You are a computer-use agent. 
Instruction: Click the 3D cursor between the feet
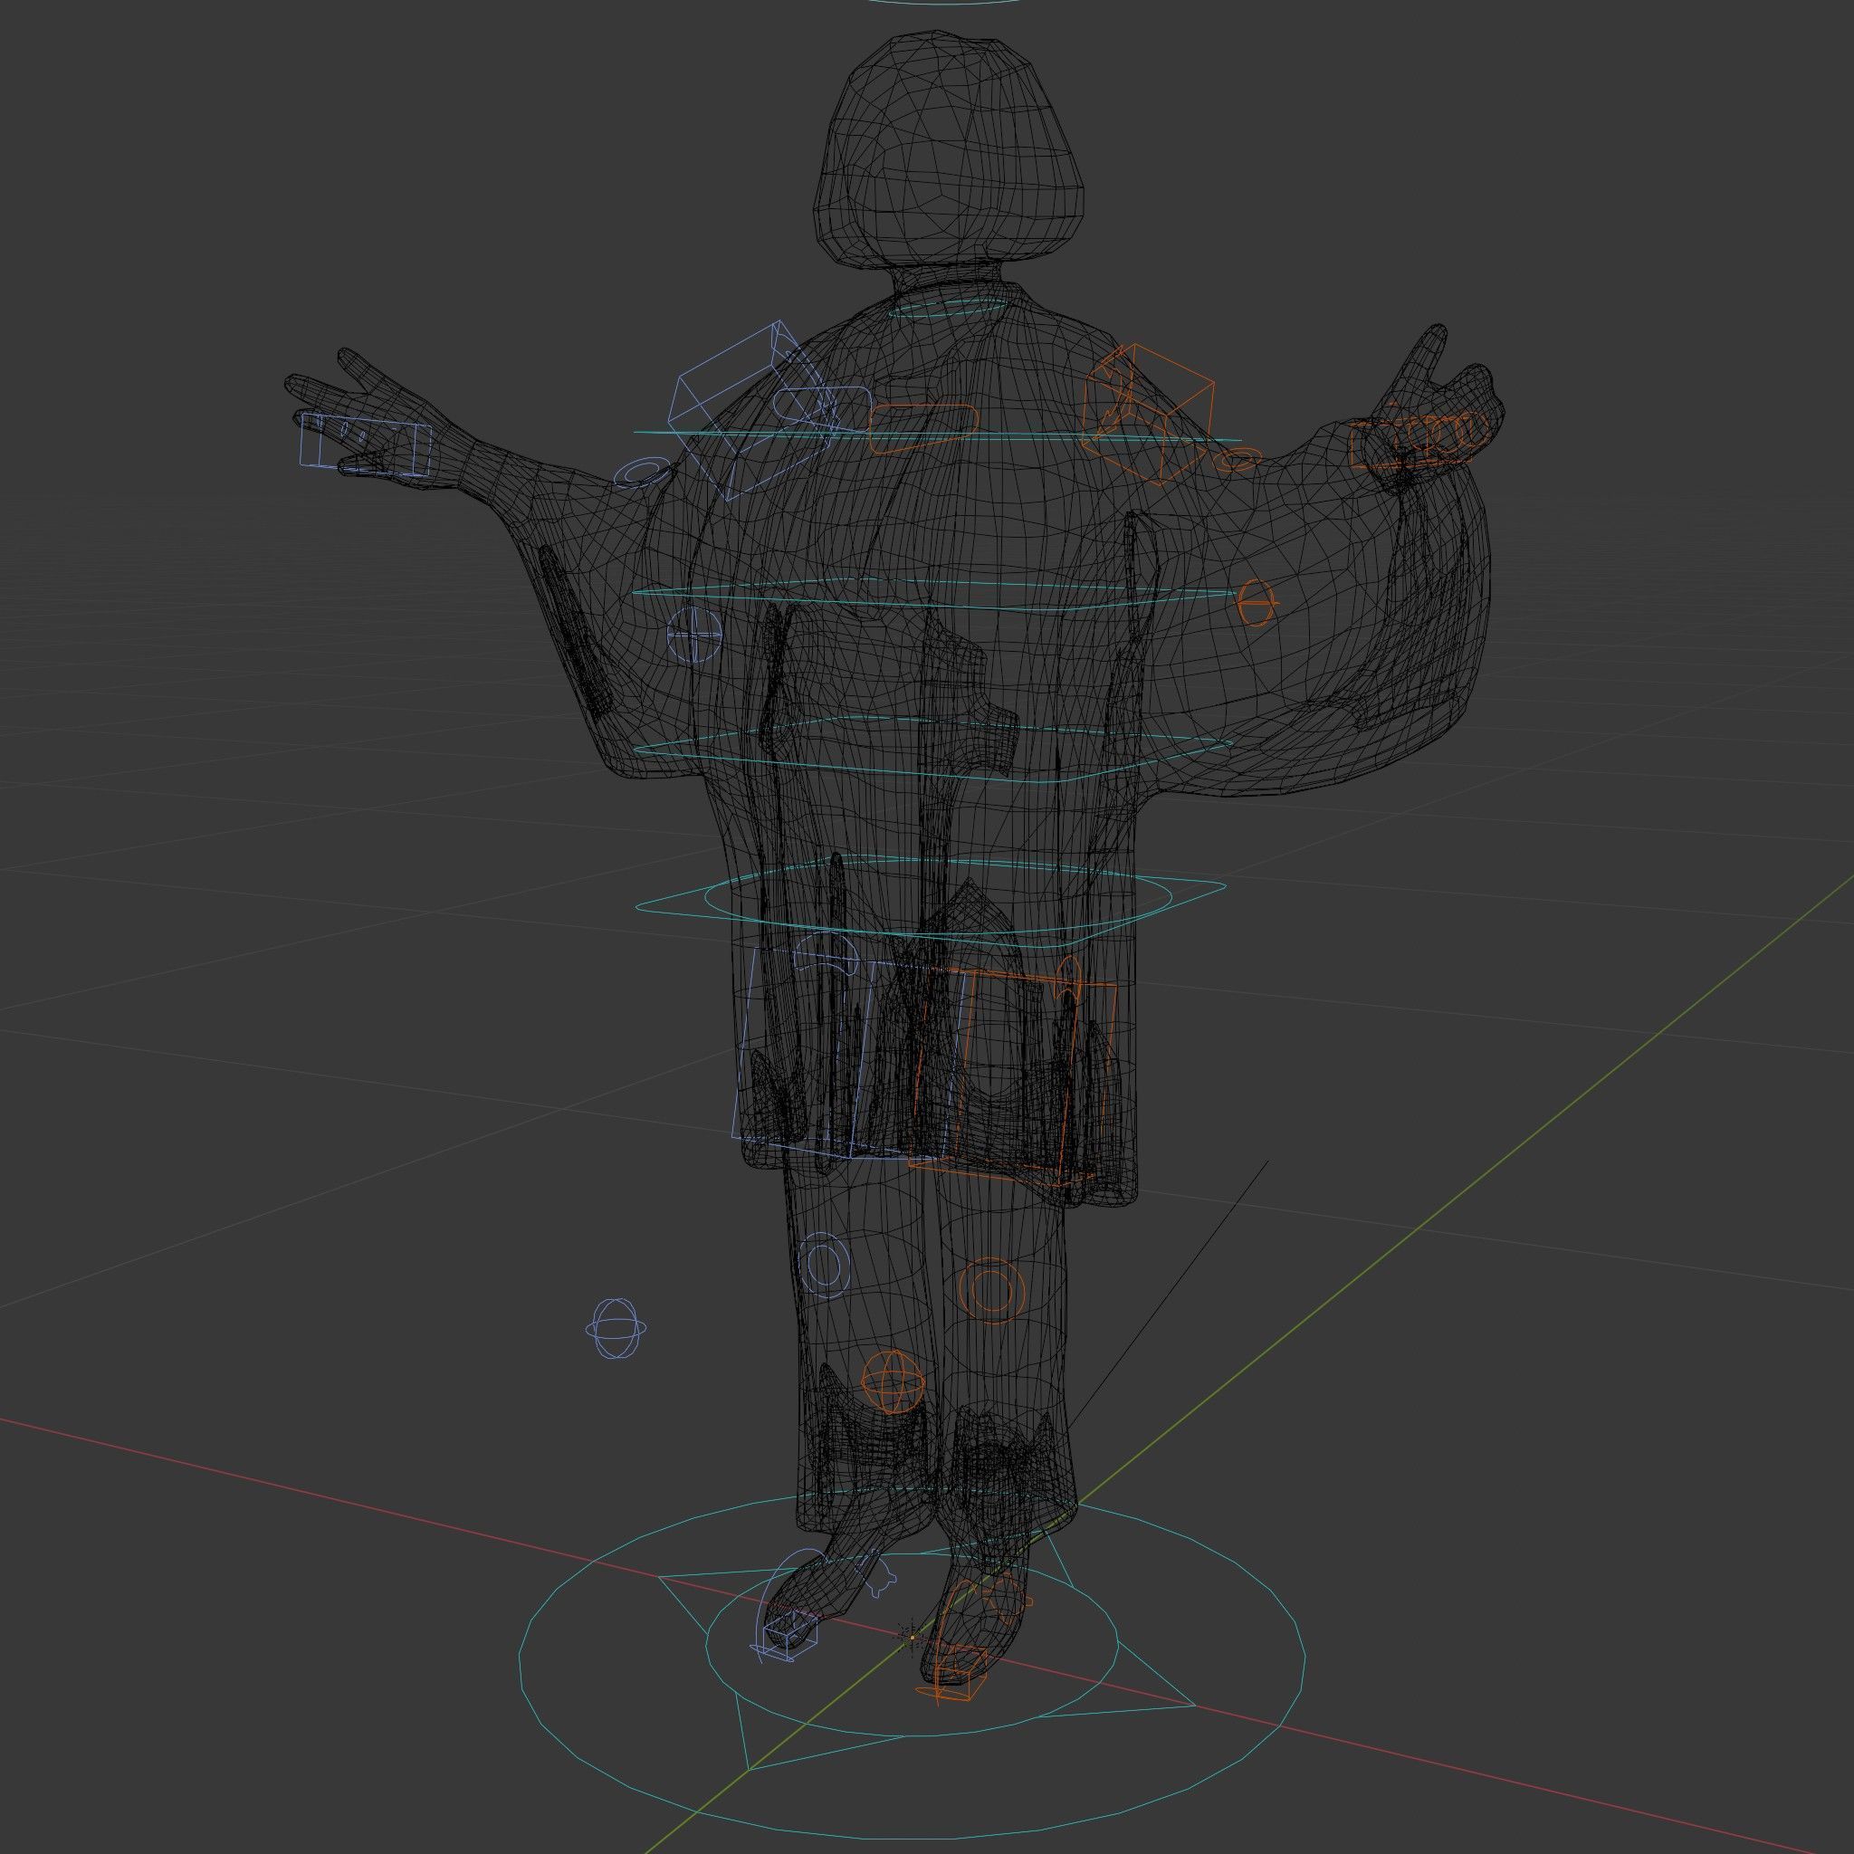pos(913,1637)
